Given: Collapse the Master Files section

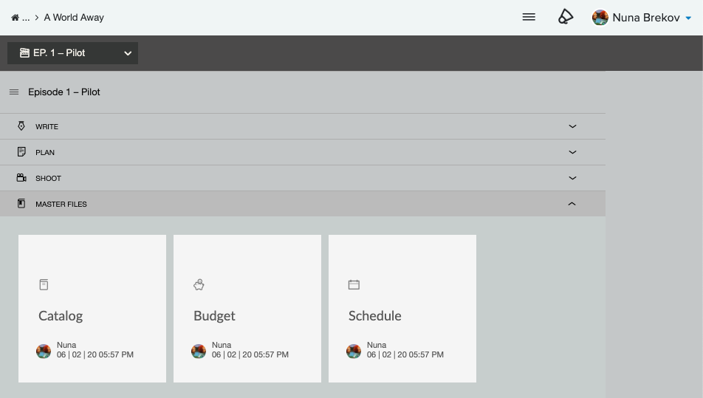Looking at the screenshot, I should point(572,204).
